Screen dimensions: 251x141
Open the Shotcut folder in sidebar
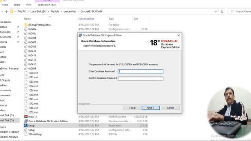[x=3, y=57]
